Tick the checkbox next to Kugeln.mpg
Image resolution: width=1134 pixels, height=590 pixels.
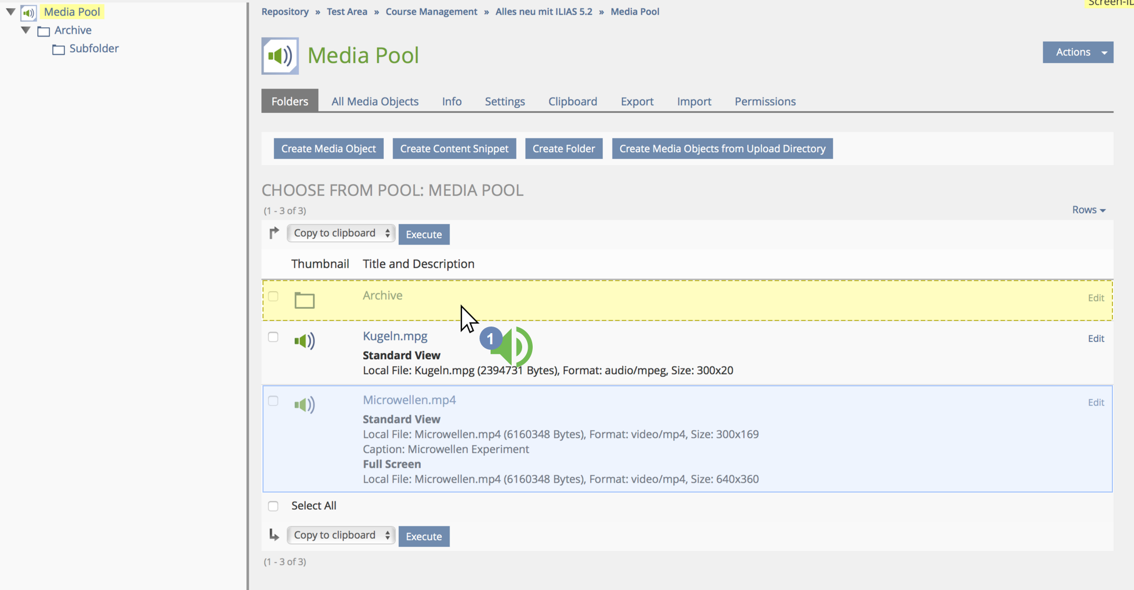point(273,337)
